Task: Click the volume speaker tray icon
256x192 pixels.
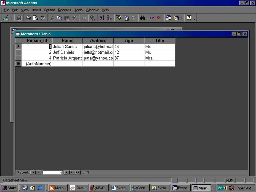Action: (x=225, y=188)
